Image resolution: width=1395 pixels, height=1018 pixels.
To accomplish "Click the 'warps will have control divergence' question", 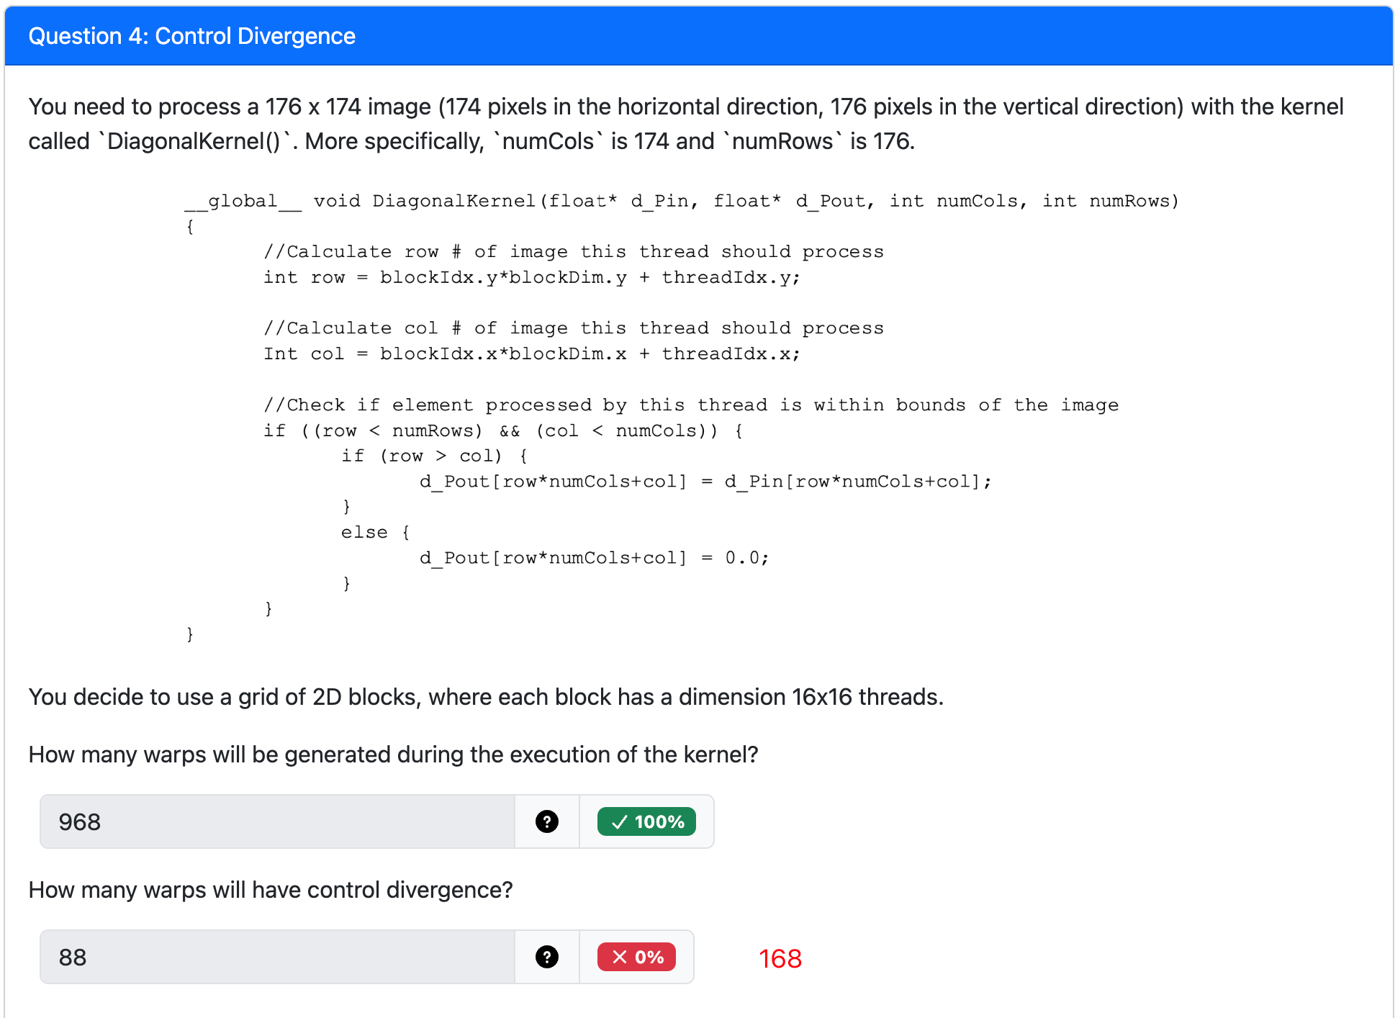I will 271,890.
